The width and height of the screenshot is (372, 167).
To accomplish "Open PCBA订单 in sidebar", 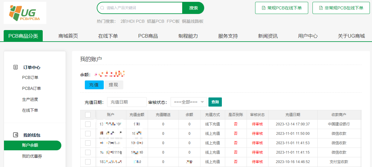I will (x=31, y=88).
